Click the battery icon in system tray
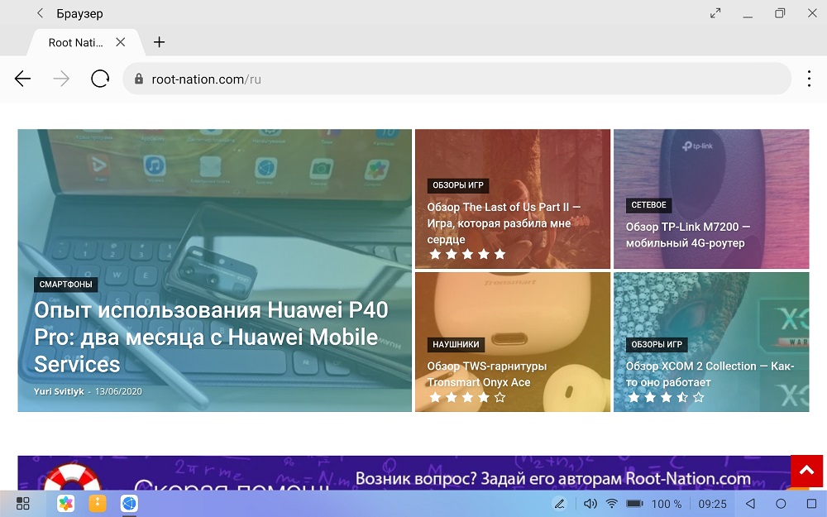 tap(635, 504)
